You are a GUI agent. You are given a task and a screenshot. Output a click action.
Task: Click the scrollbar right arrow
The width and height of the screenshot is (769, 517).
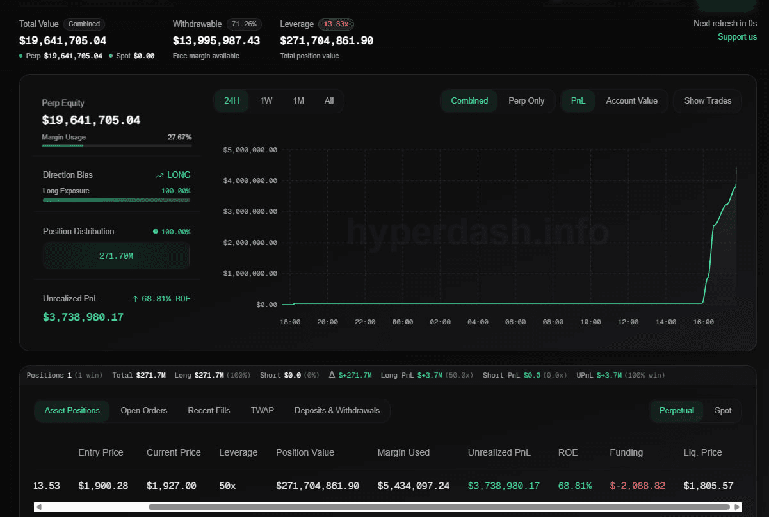click(737, 507)
